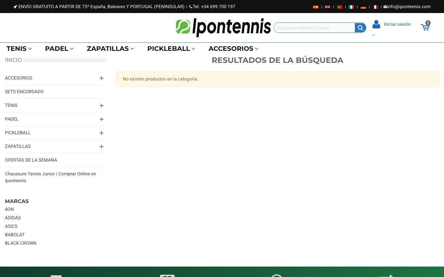Open the TENIS top menu

point(19,49)
